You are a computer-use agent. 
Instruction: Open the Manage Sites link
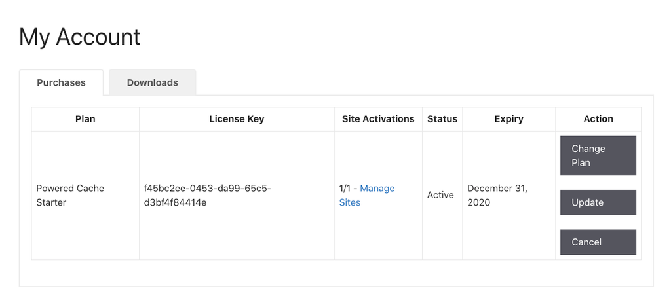[367, 196]
